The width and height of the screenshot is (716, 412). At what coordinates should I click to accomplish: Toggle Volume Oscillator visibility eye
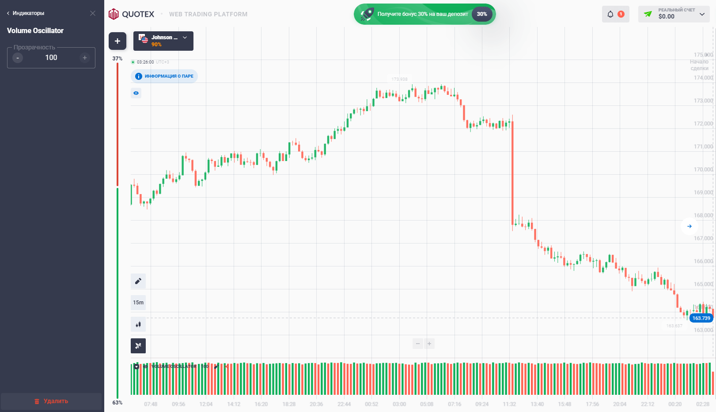[x=145, y=367]
